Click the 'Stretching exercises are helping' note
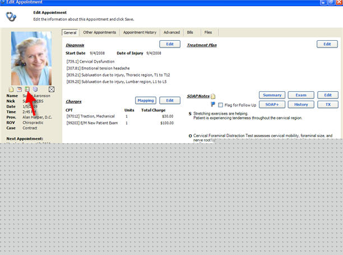This screenshot has width=343, height=255. (220, 114)
